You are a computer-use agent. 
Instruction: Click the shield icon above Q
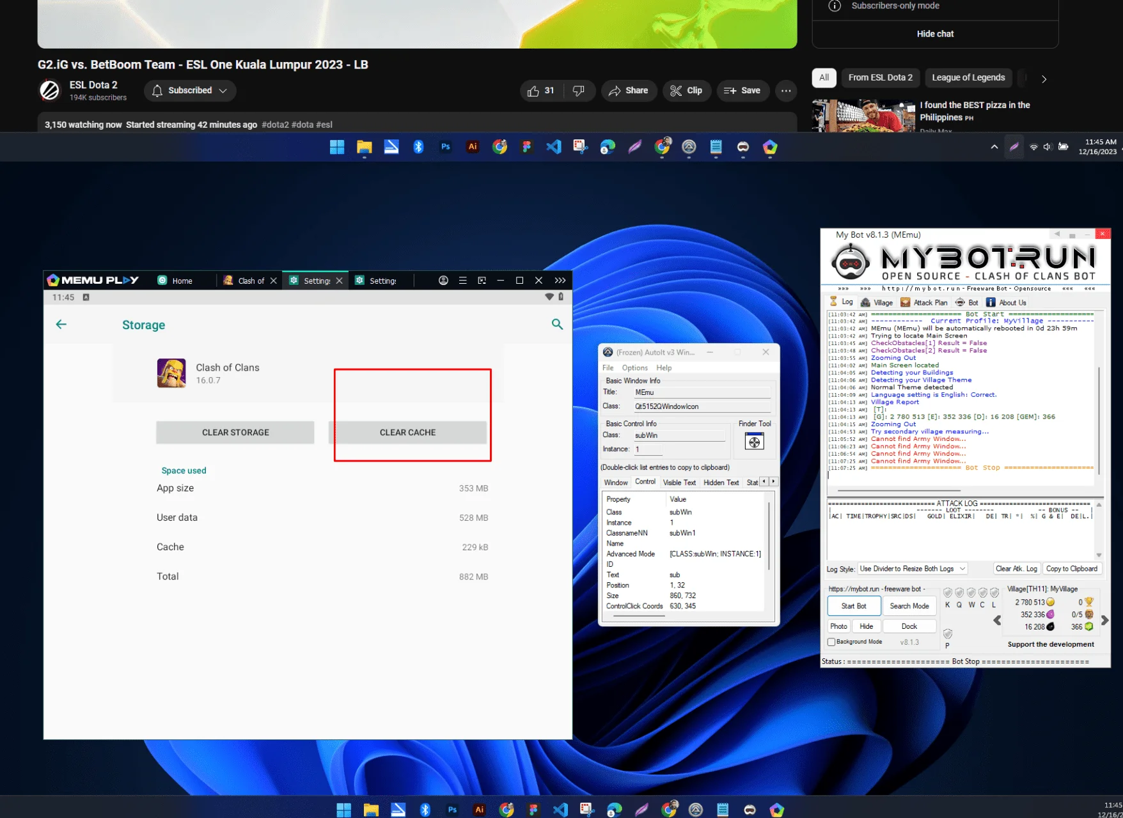click(959, 593)
